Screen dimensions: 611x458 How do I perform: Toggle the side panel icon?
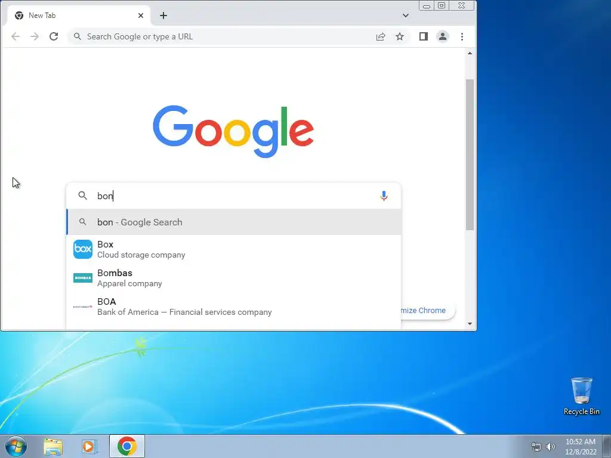(x=424, y=36)
